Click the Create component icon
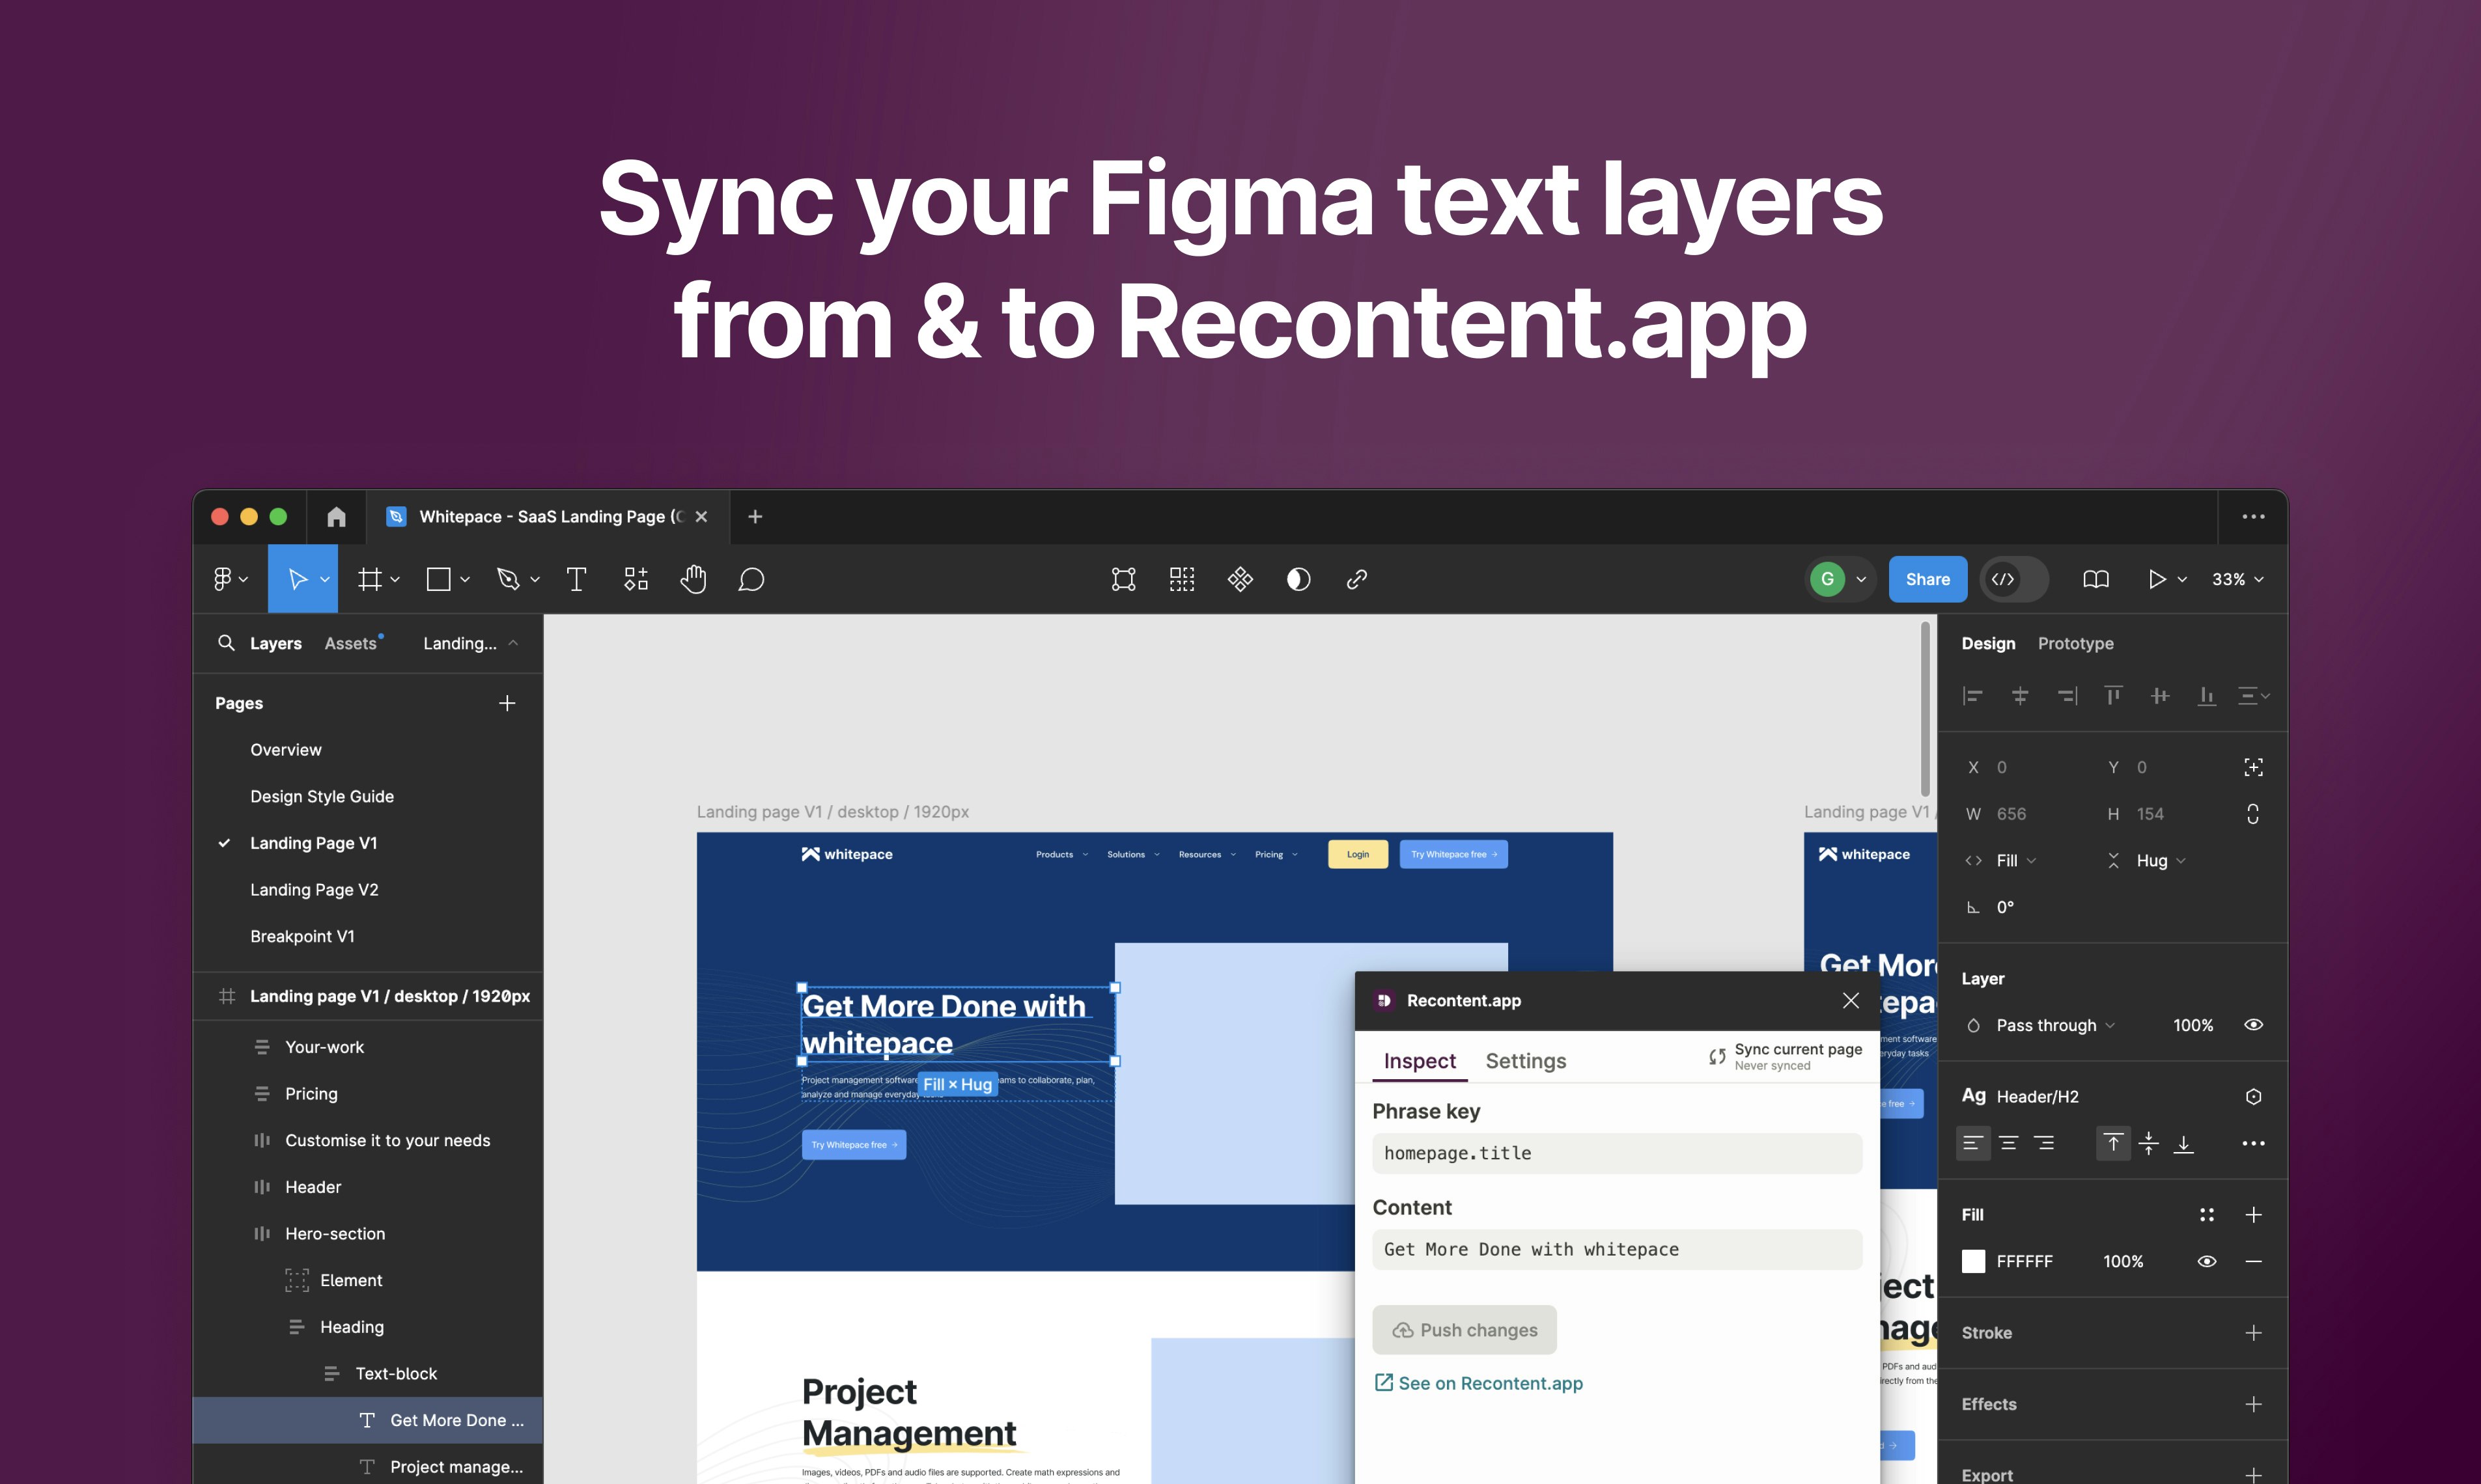The width and height of the screenshot is (2481, 1484). click(1239, 579)
